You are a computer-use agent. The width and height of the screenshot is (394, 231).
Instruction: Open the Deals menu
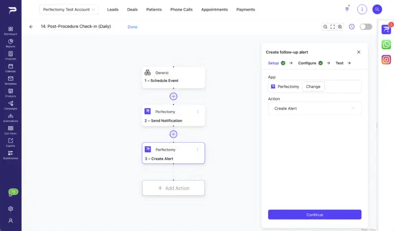click(132, 10)
